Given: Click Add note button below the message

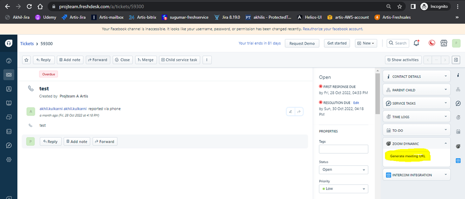Looking at the screenshot, I should (x=77, y=141).
